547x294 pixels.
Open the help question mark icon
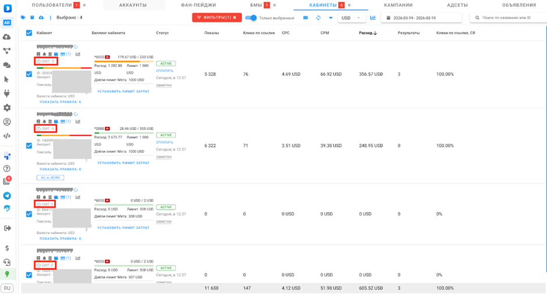coord(7,169)
